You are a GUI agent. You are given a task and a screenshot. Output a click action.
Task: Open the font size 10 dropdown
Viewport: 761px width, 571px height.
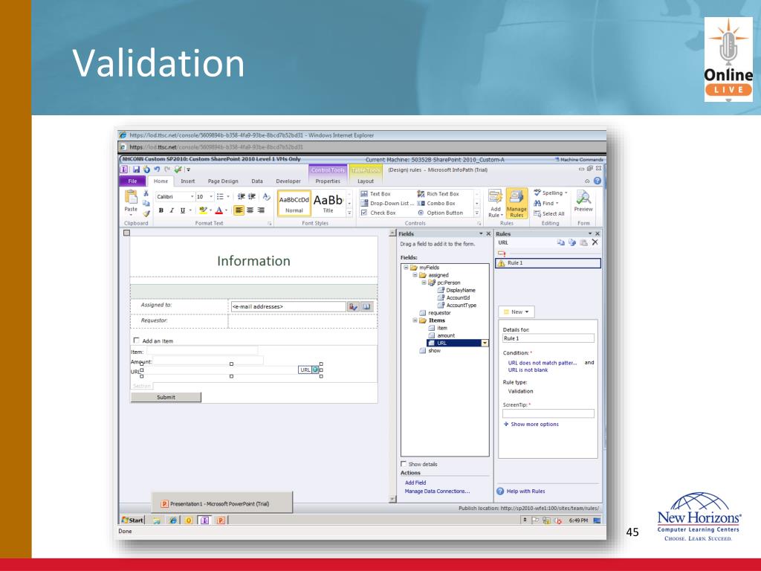point(211,196)
